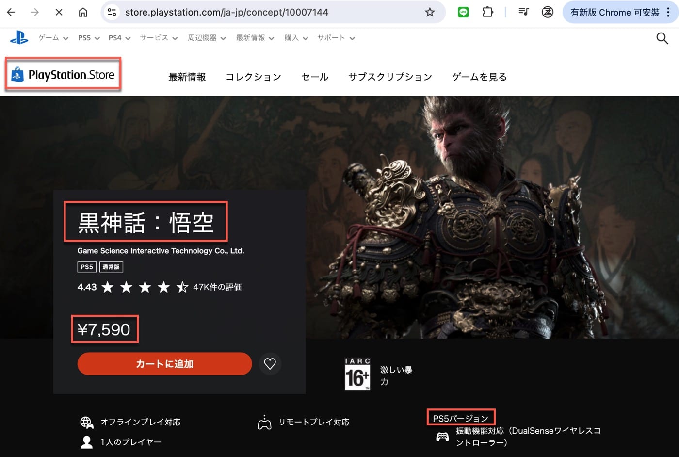
Task: Click the ¥7,590 price text
Action: point(104,329)
